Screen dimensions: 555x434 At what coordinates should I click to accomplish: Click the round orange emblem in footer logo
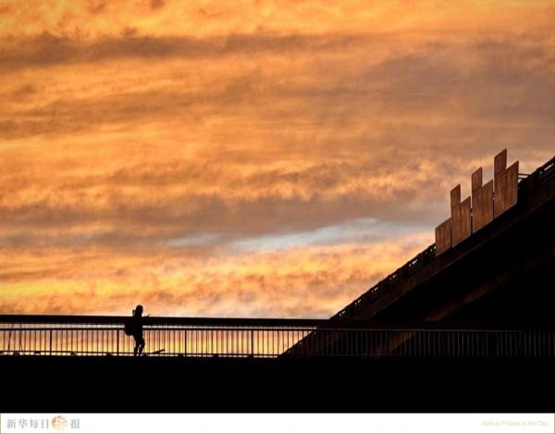pos(59,423)
